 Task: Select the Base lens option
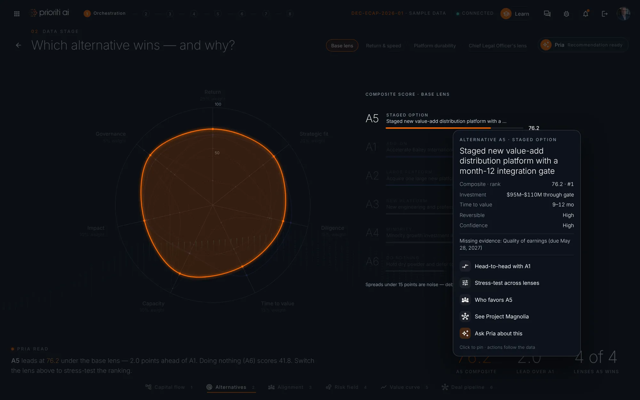tap(342, 46)
